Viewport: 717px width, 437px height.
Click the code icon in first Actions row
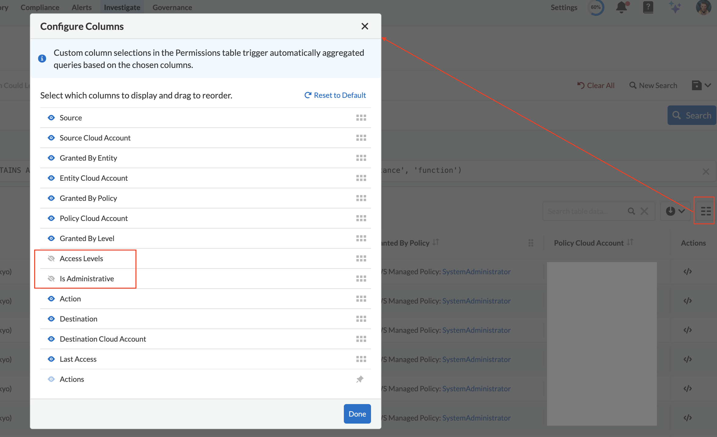[x=687, y=272]
